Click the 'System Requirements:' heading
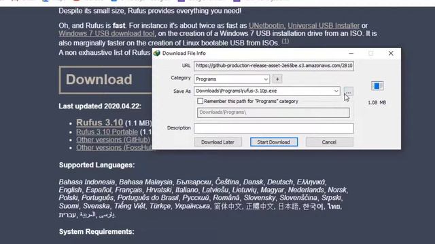Screen dimensions: 435x244 coord(97,232)
